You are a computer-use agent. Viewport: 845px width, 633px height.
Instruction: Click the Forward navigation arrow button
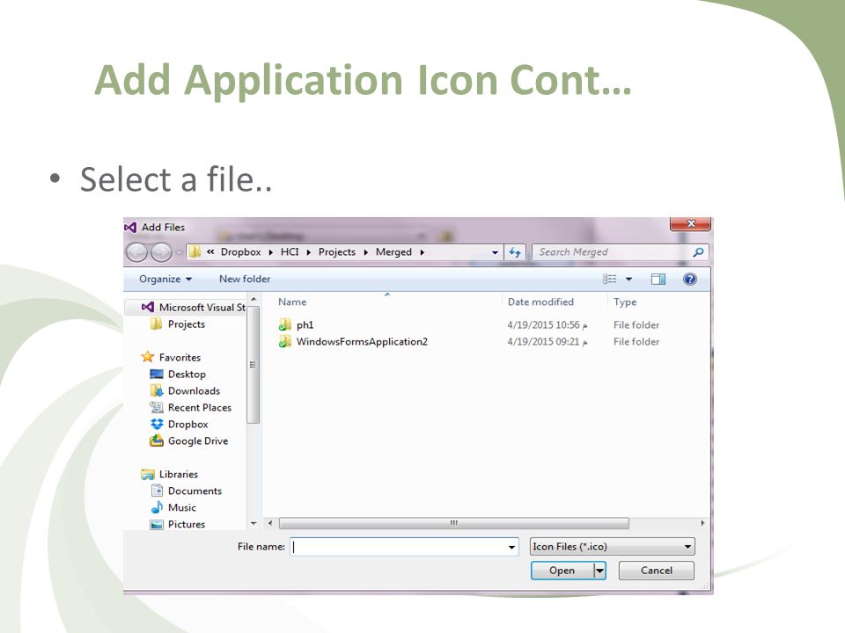(160, 252)
